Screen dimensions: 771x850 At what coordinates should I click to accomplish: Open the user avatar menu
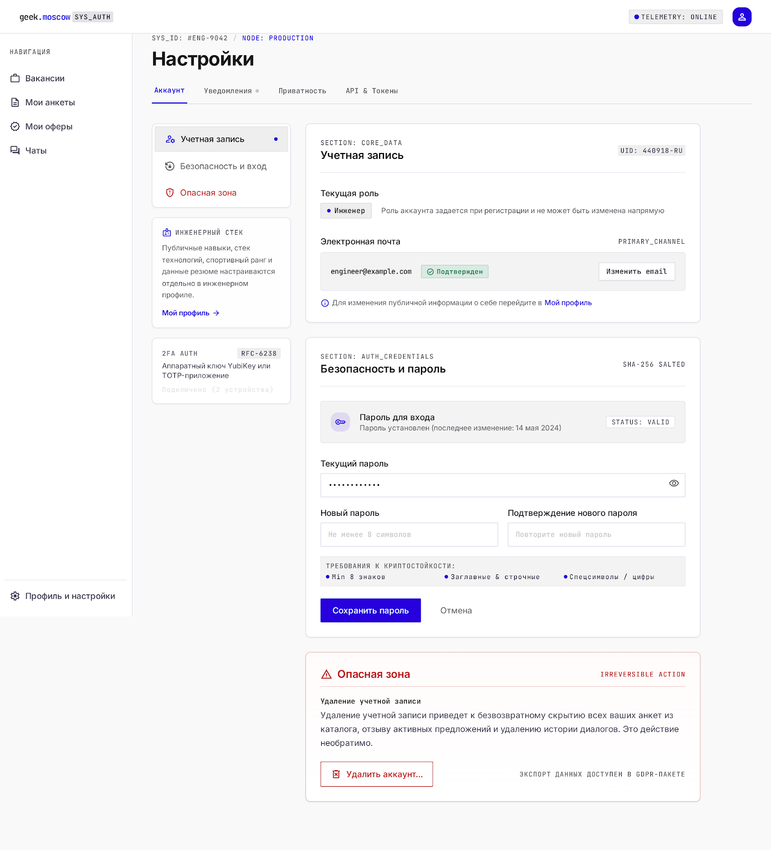(742, 17)
